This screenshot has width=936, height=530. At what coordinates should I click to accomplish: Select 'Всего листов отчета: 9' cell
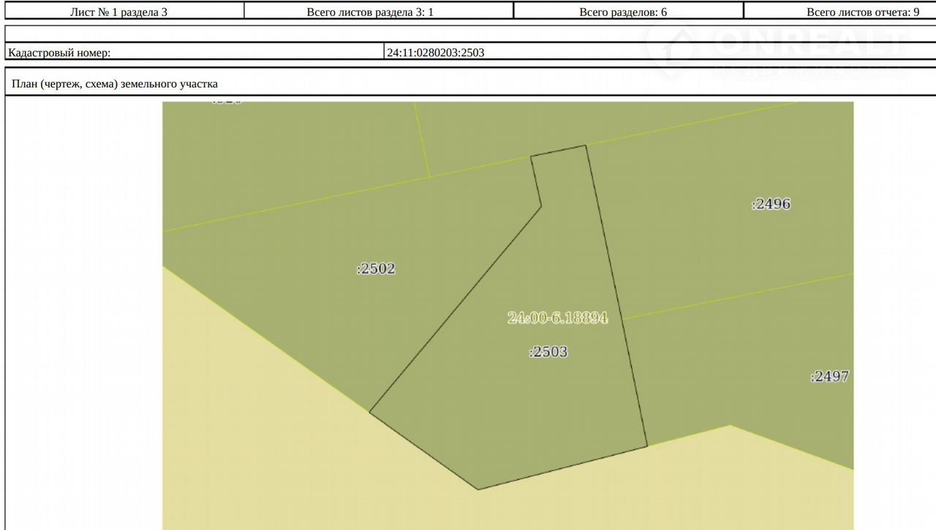862,12
